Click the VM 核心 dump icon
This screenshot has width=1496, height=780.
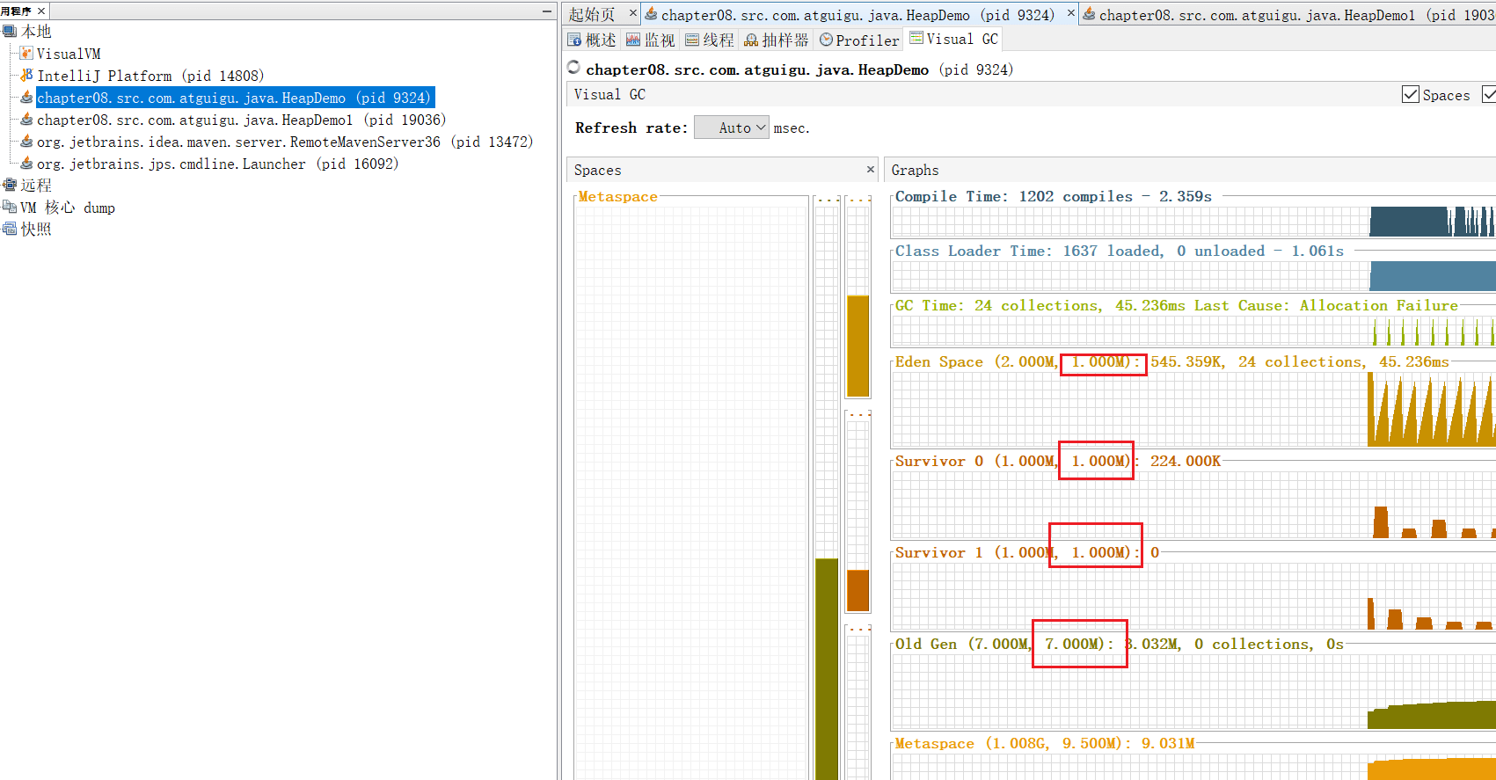coord(10,207)
